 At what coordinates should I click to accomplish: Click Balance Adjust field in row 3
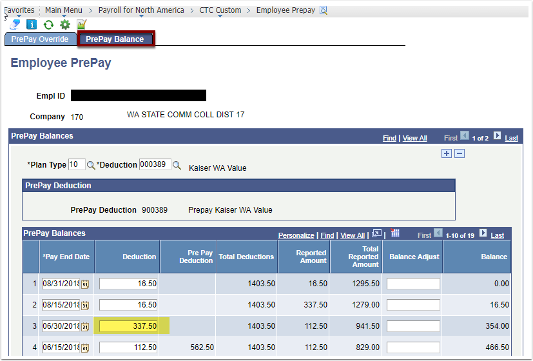pyautogui.click(x=413, y=326)
